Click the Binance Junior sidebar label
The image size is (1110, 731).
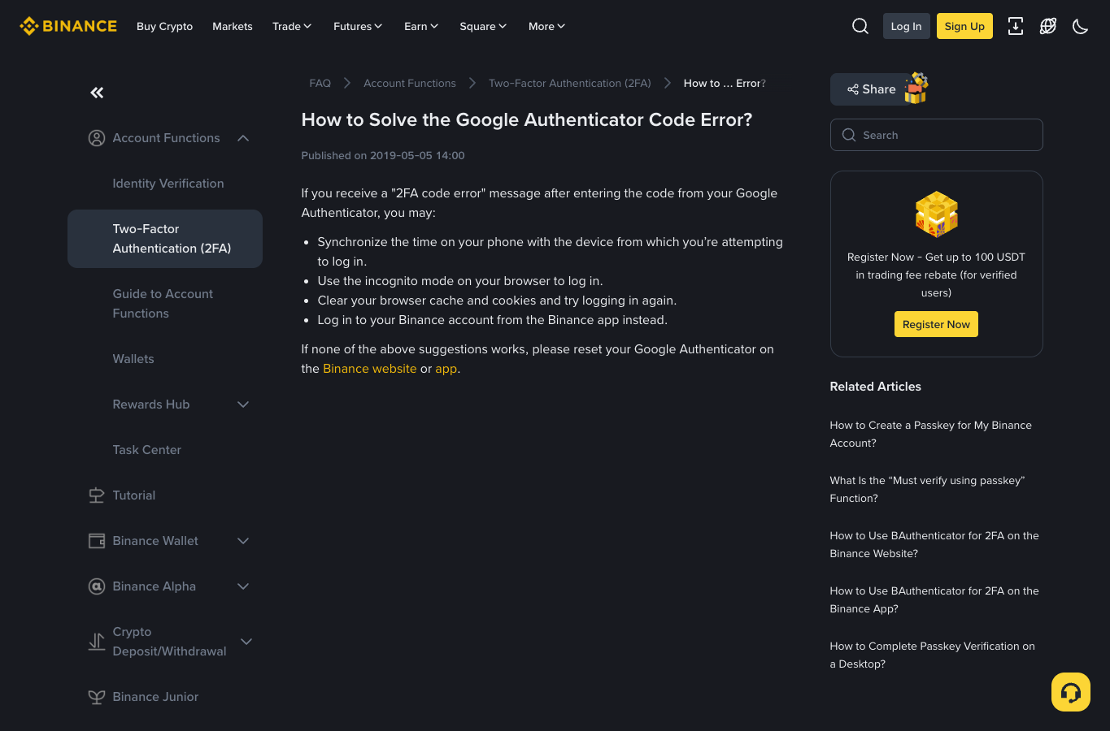point(155,697)
